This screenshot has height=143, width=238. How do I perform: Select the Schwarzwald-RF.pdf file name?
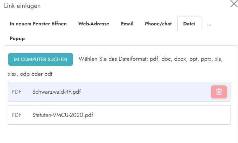tap(56, 92)
